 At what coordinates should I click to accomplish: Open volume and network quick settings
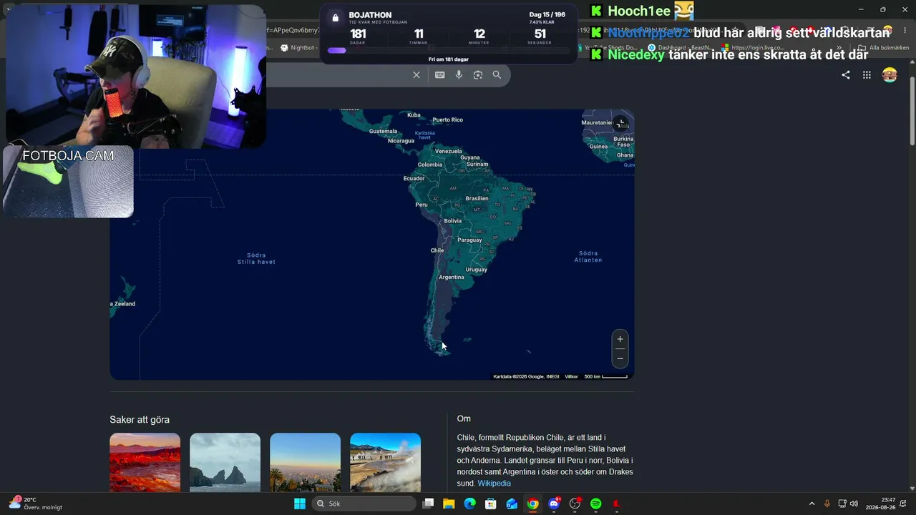tap(848, 504)
